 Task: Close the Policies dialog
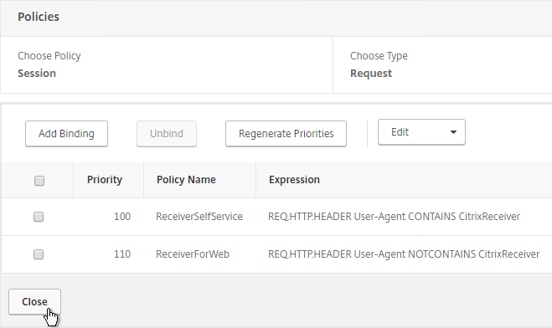34,301
